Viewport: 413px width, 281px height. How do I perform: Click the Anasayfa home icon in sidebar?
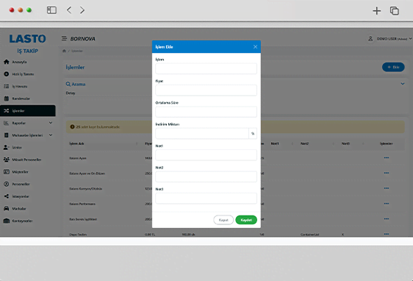click(x=7, y=62)
